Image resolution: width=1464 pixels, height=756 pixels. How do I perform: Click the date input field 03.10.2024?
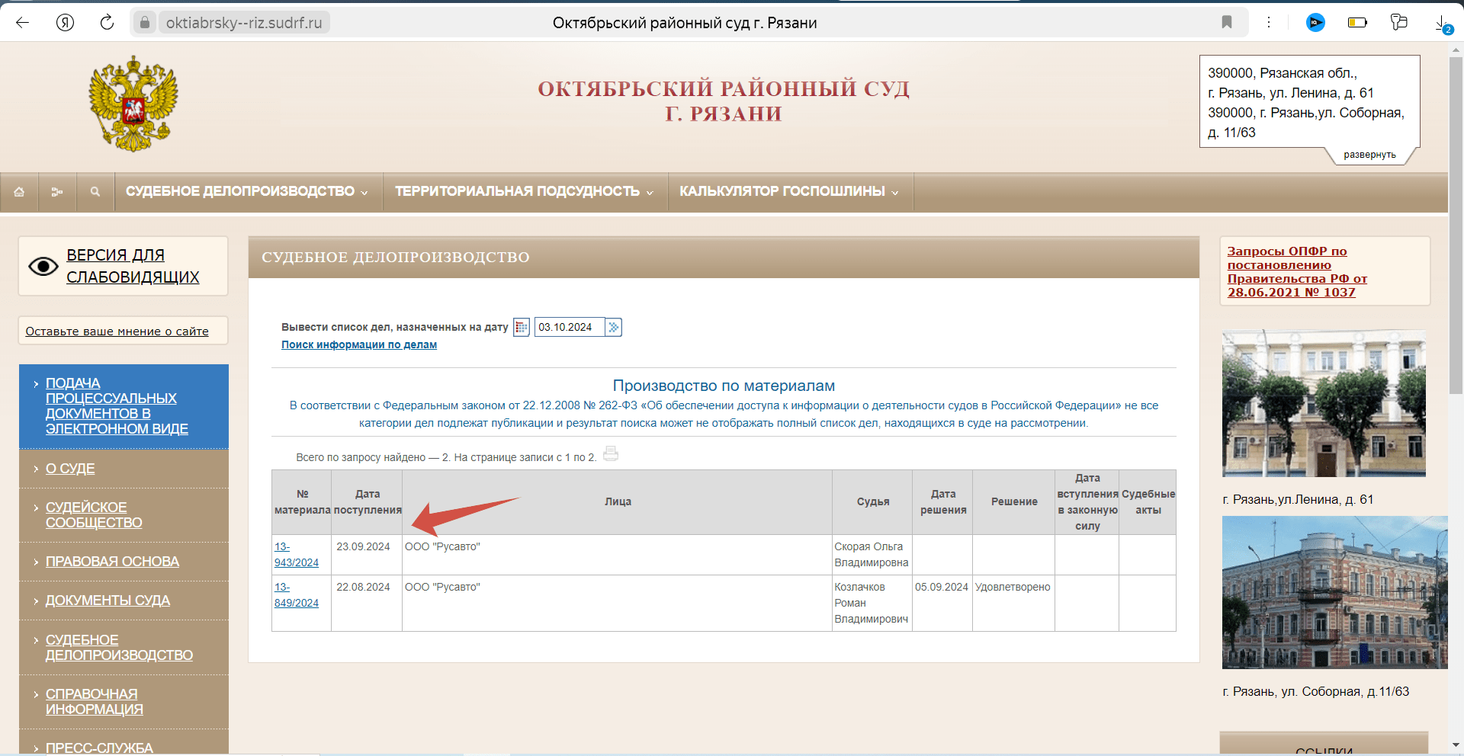[569, 328]
